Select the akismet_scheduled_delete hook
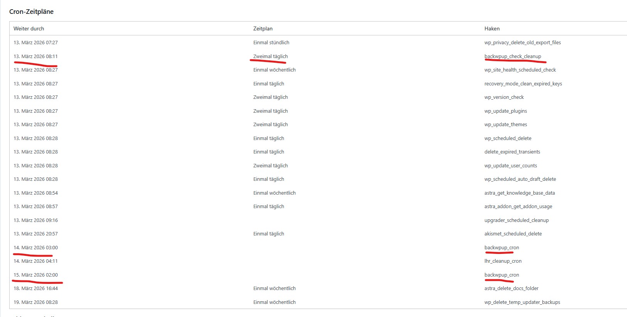The height and width of the screenshot is (317, 627). pyautogui.click(x=513, y=234)
